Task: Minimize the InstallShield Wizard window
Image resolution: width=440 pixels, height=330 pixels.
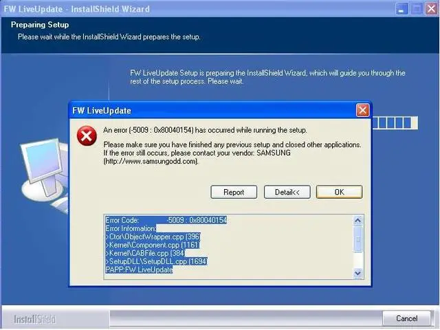Action: click(402, 9)
